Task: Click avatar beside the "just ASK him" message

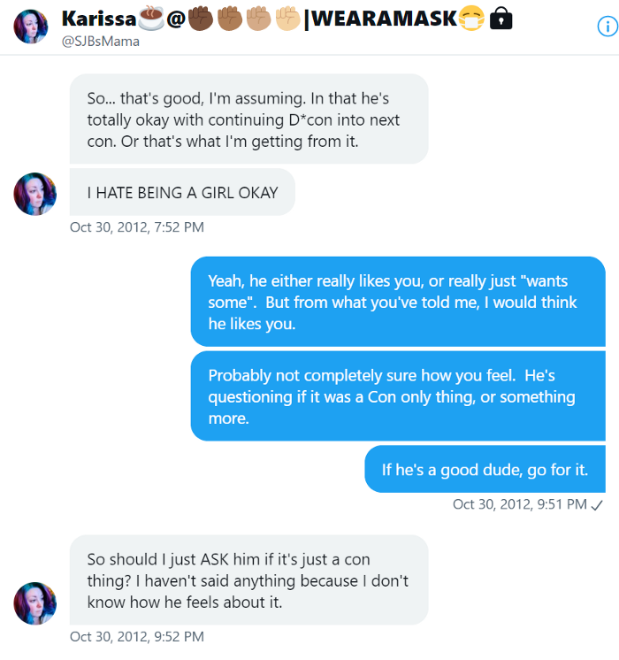Action: [x=35, y=603]
